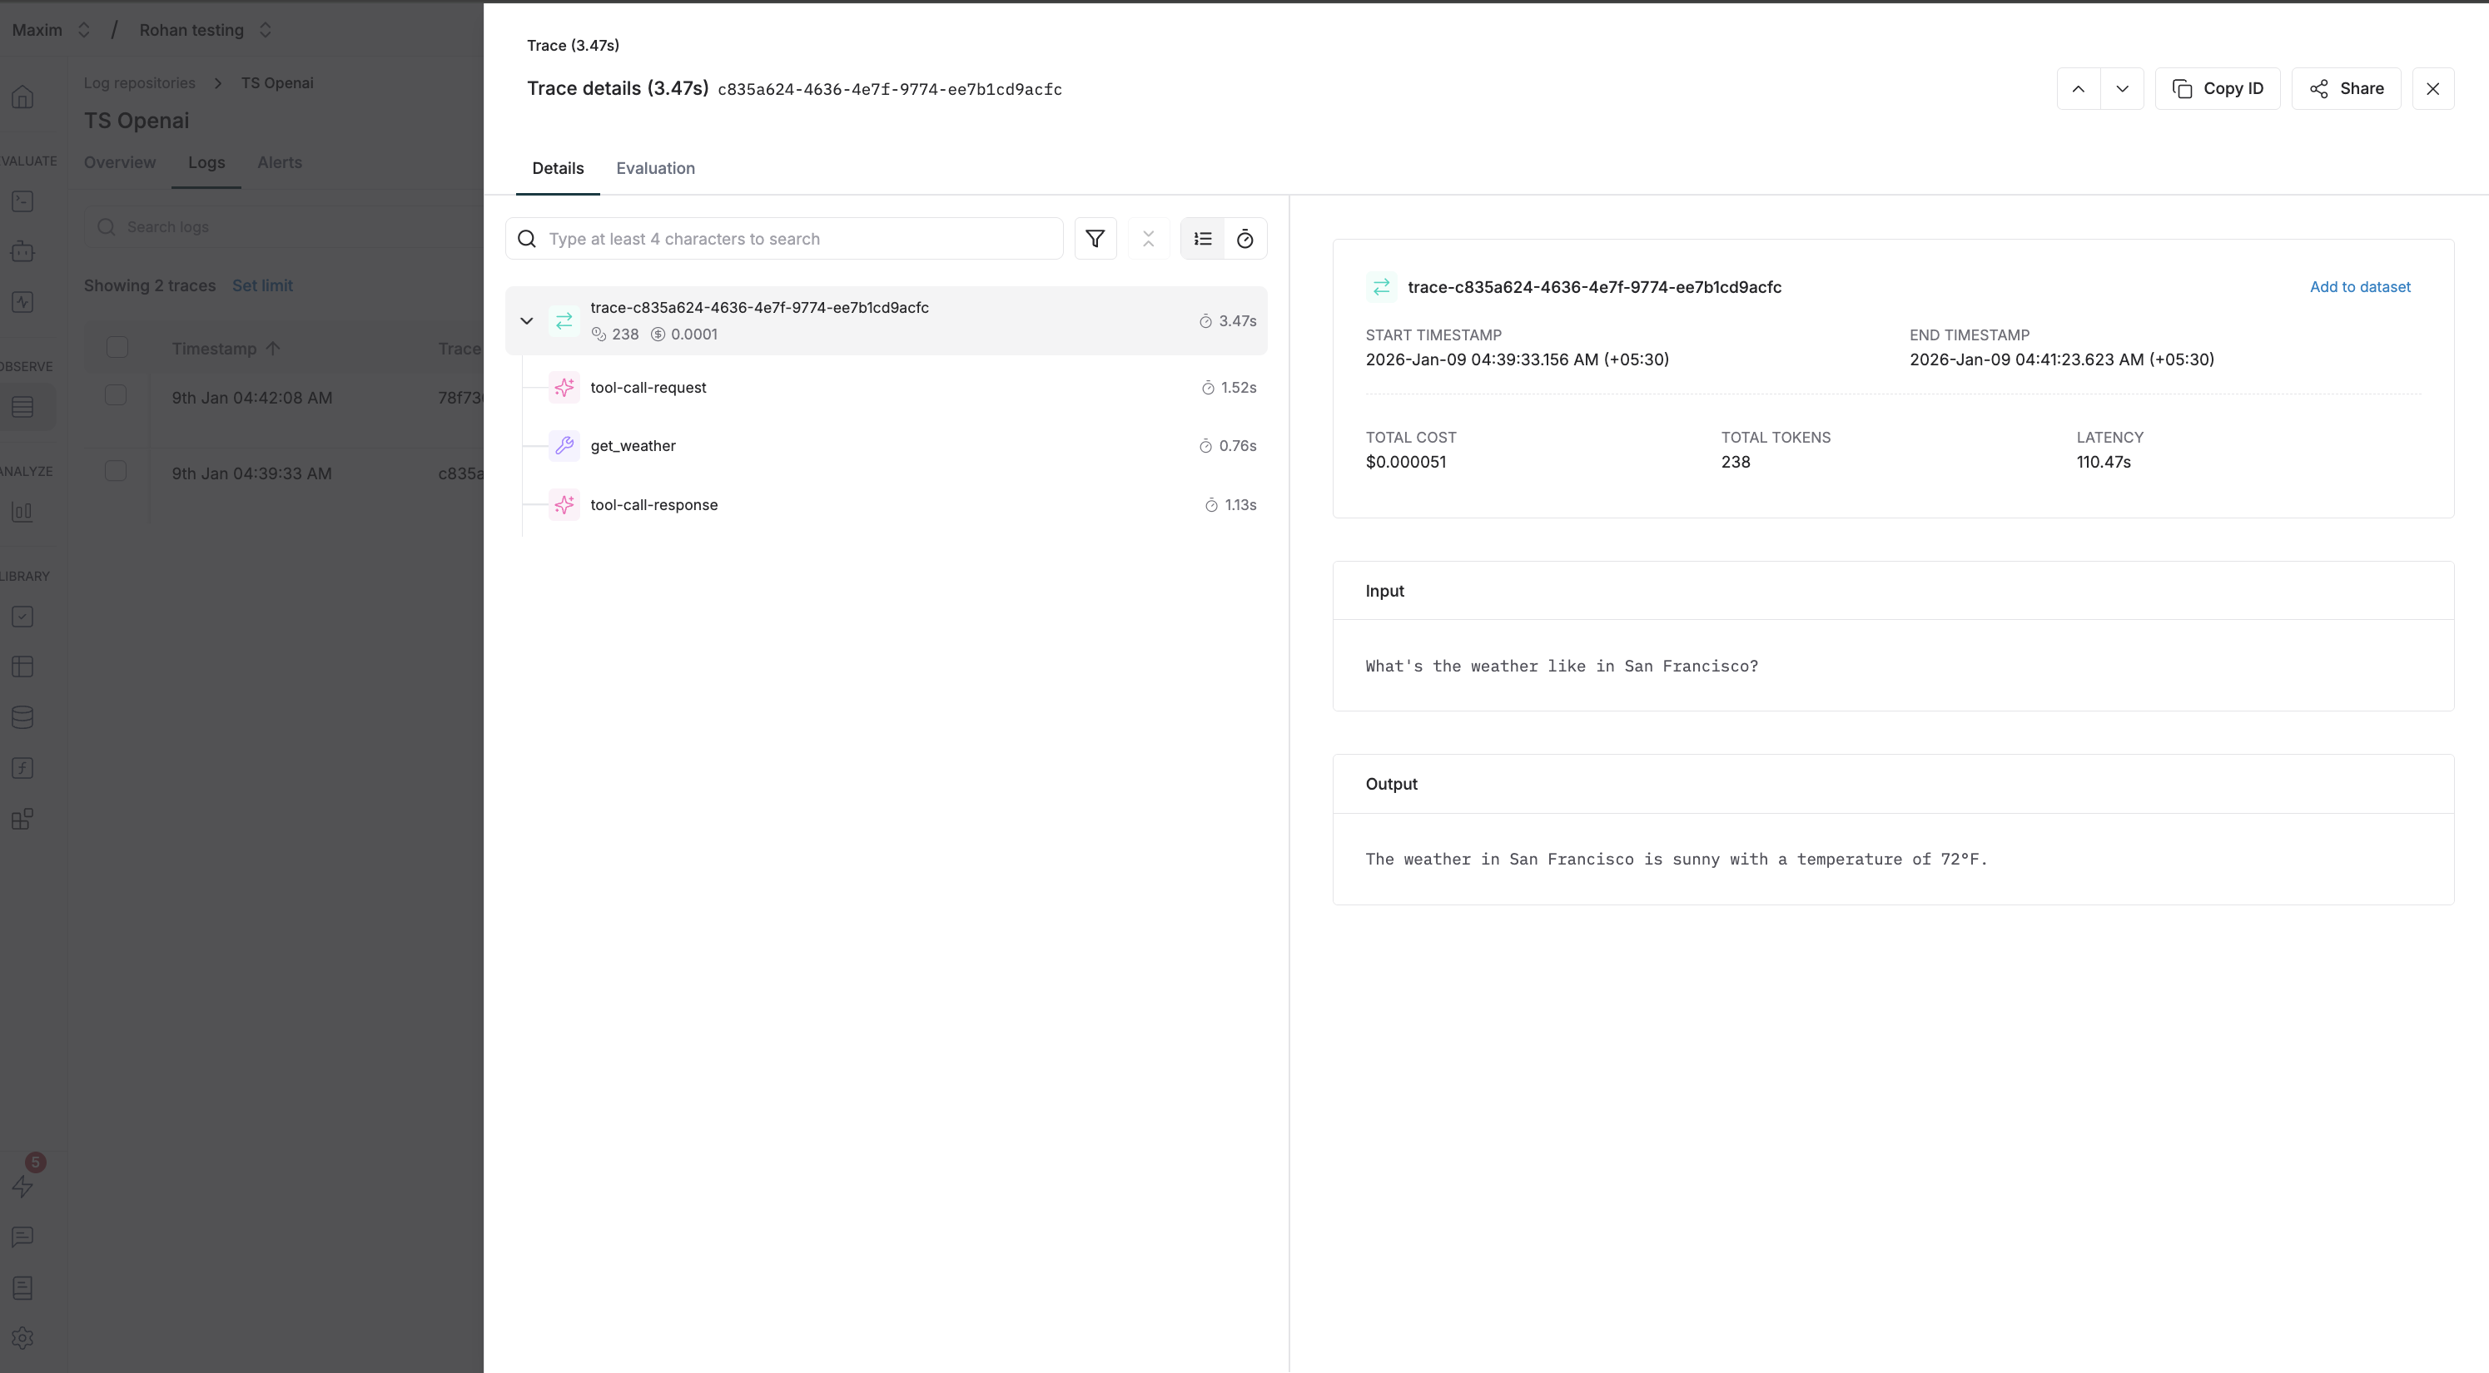Collapse all spans using the collapse icon
This screenshot has height=1373, width=2489.
click(x=1149, y=239)
